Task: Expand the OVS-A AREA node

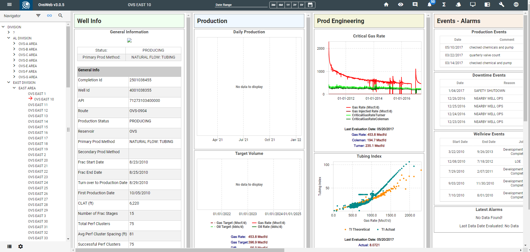Action: [14, 44]
